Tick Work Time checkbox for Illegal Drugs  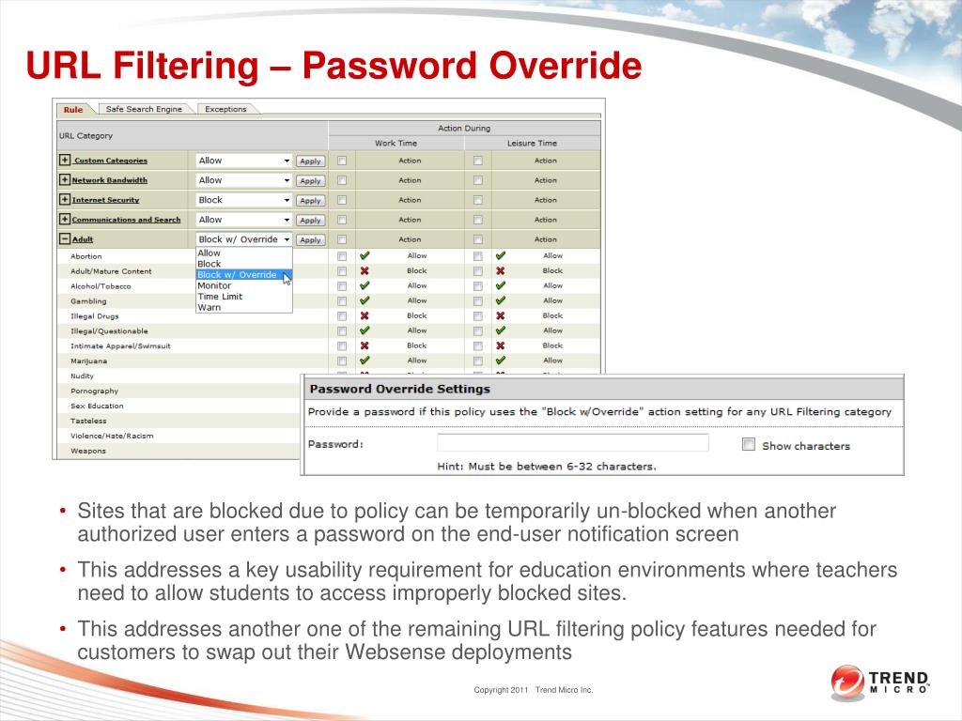(342, 316)
